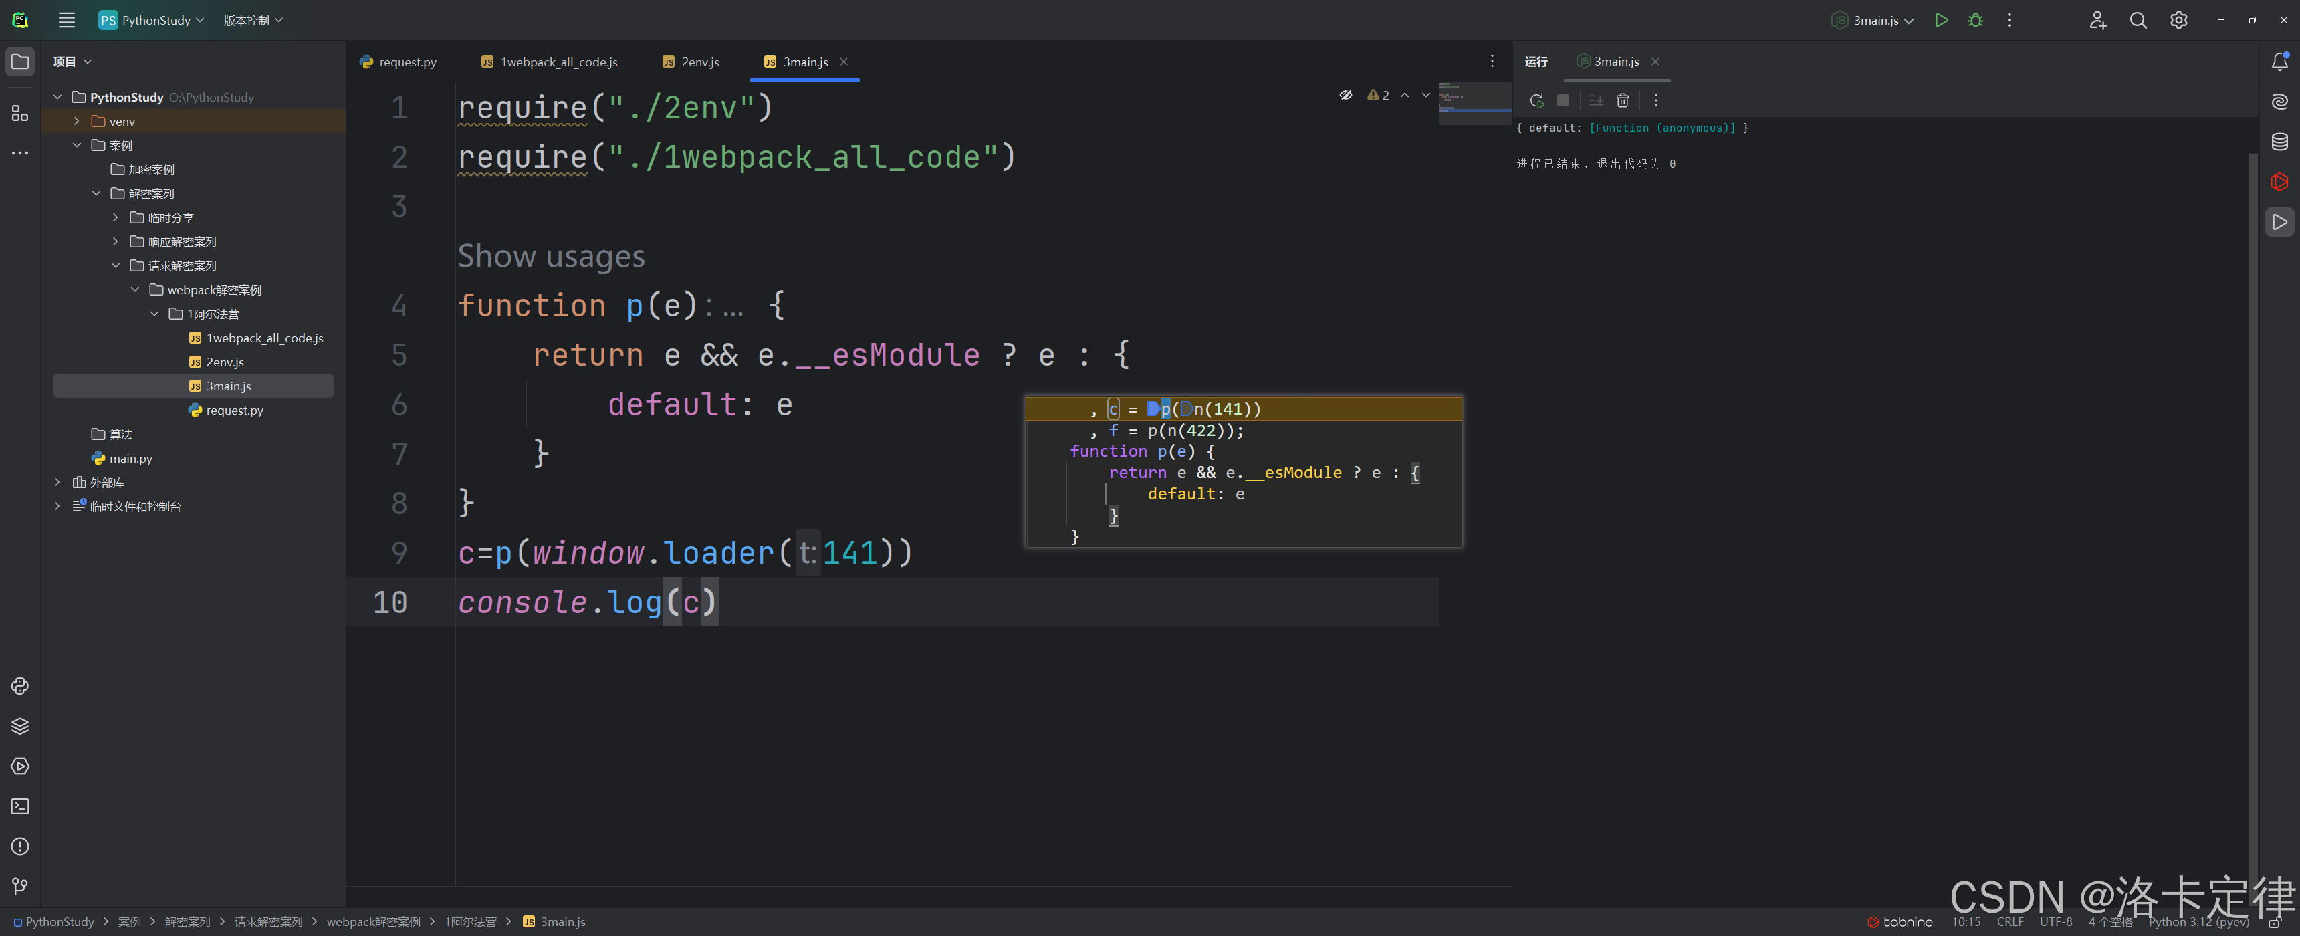Toggle Structure tool window sidebar icon
The image size is (2300, 936).
pyautogui.click(x=19, y=114)
